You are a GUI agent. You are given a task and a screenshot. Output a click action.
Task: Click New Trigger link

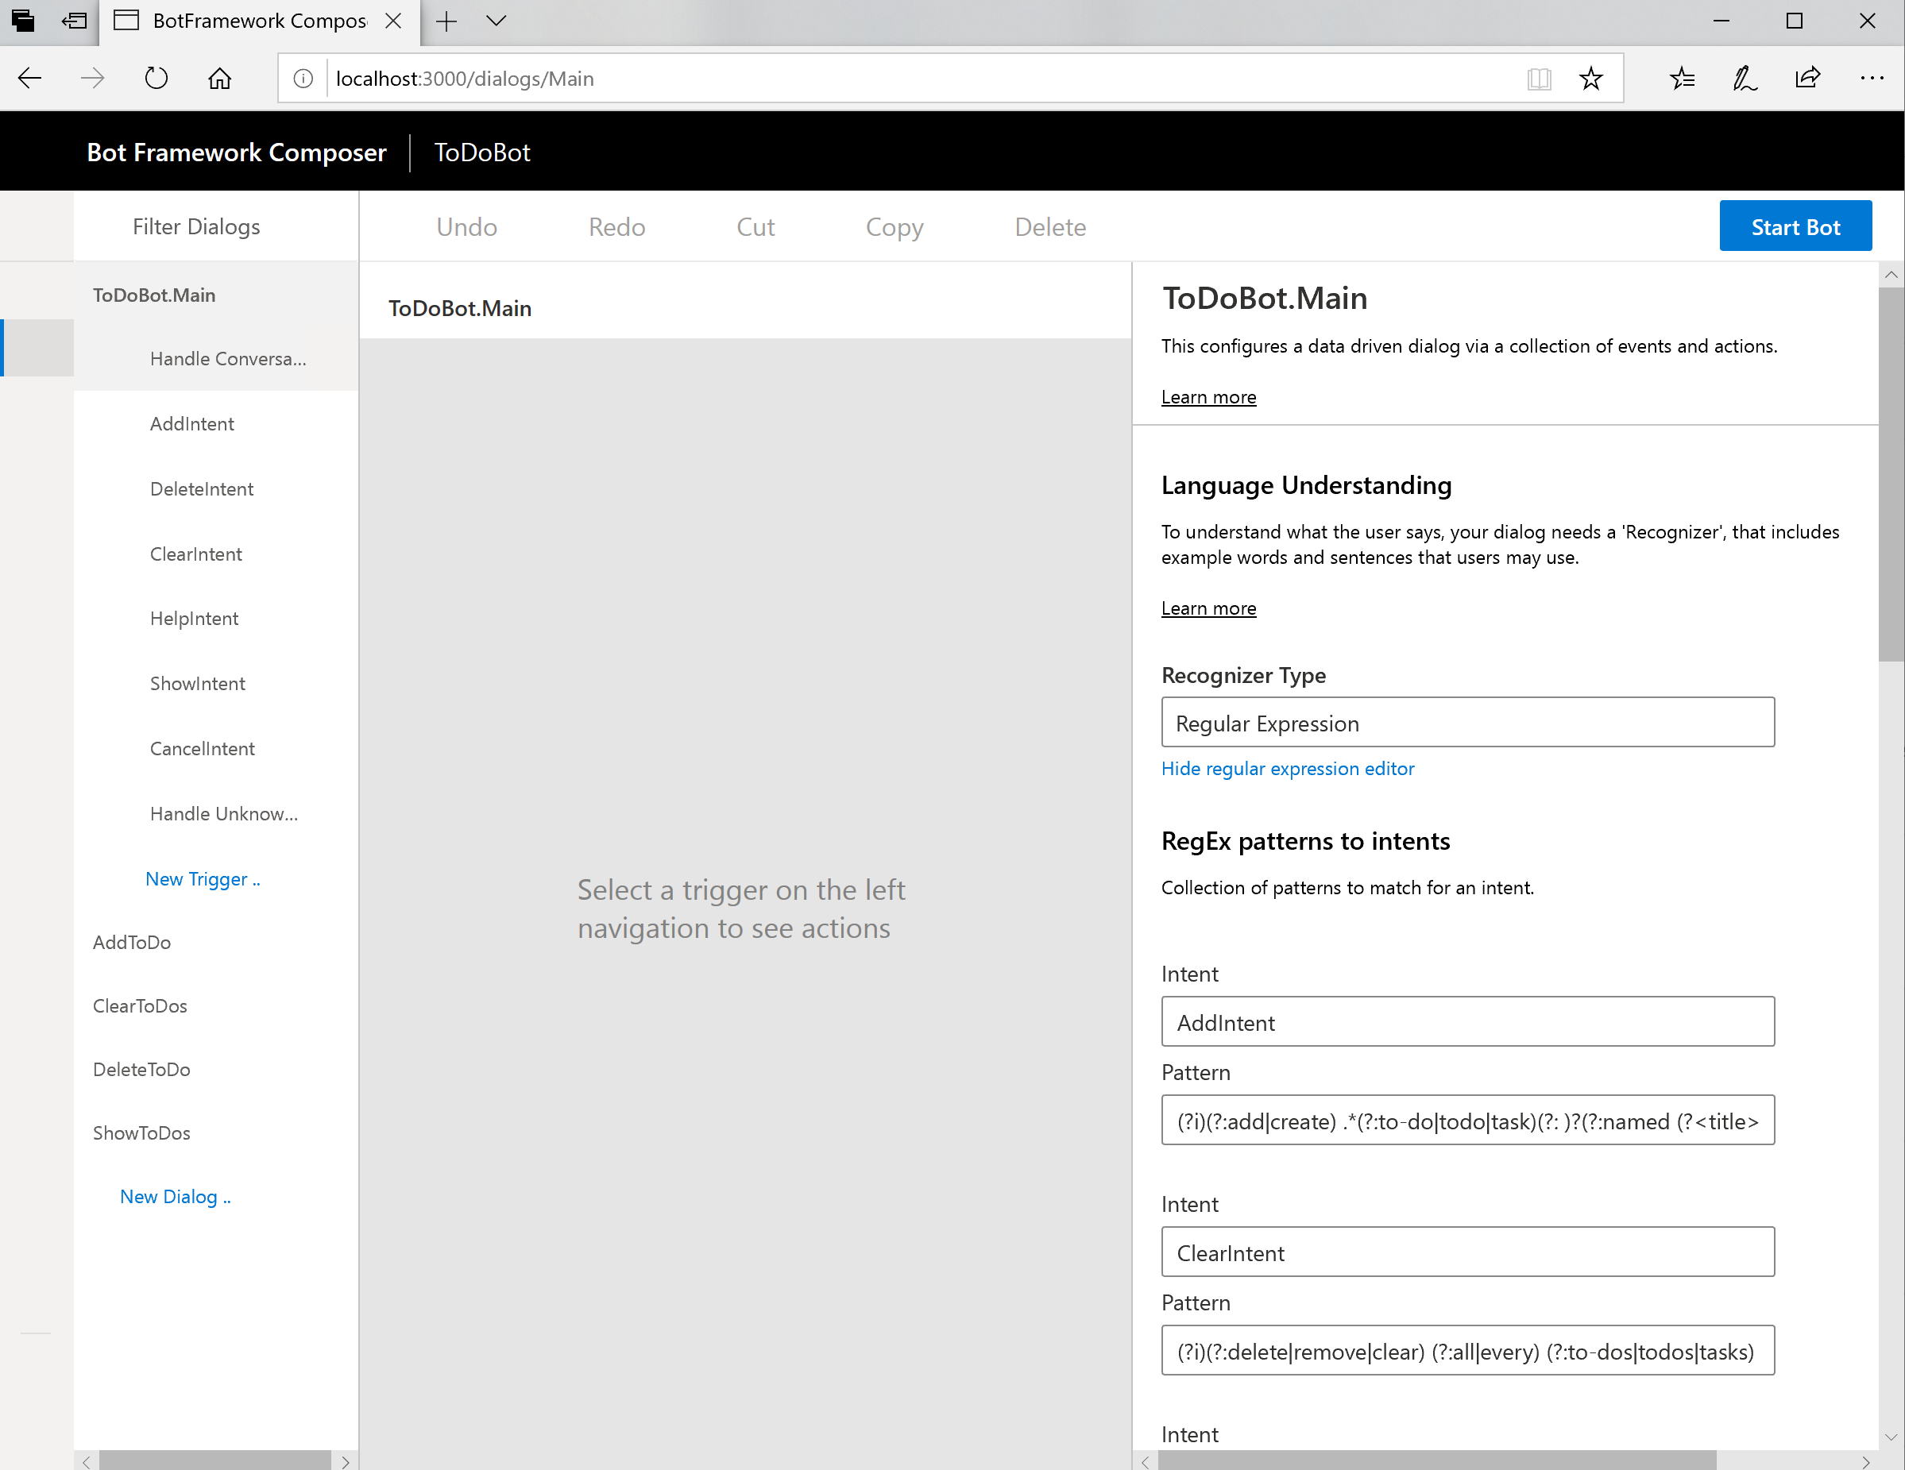click(203, 879)
